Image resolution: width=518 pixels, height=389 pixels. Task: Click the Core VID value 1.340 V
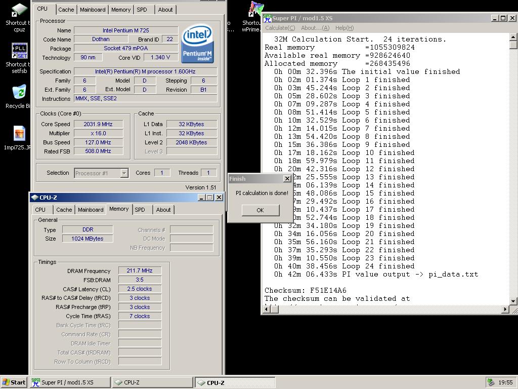pos(160,57)
